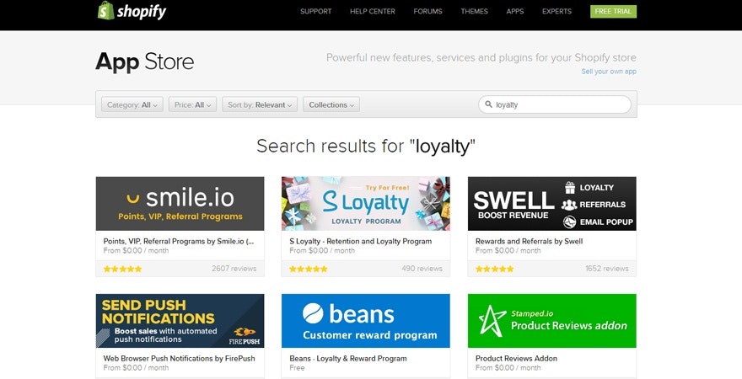
Task: Click the smile.io five-star rating
Action: (123, 269)
